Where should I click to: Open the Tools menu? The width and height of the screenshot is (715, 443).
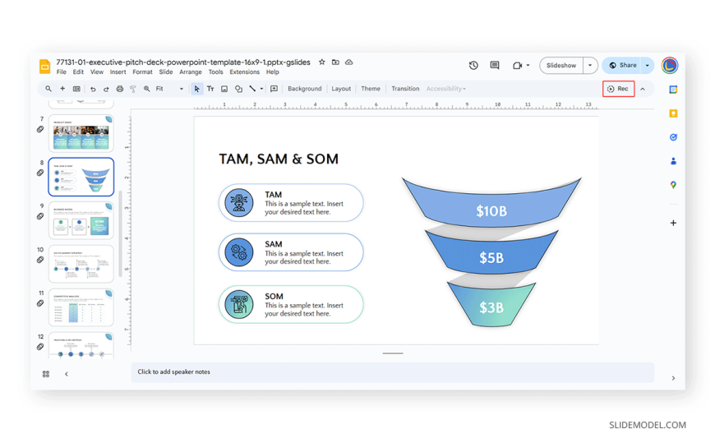[x=215, y=72]
